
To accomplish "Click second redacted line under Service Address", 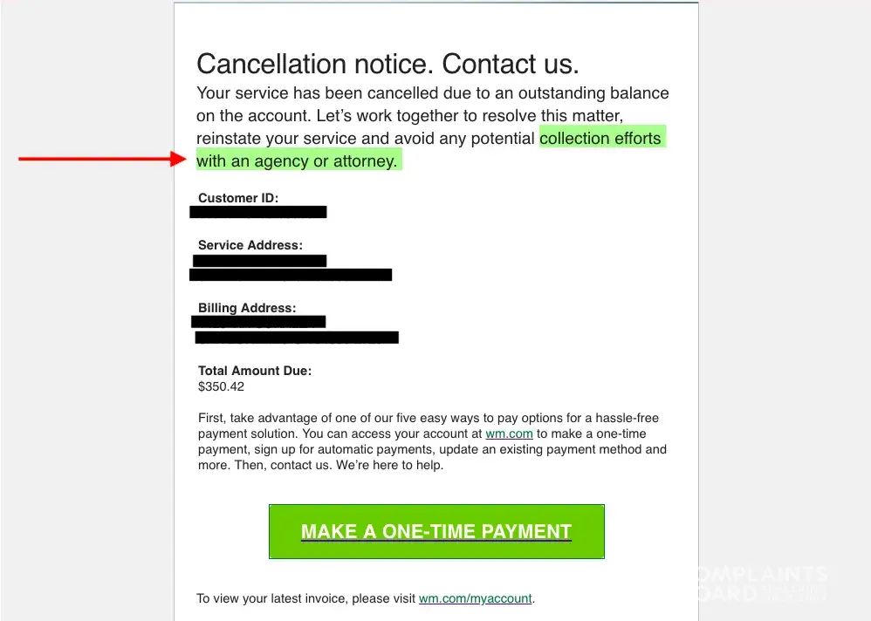I will click(x=291, y=275).
